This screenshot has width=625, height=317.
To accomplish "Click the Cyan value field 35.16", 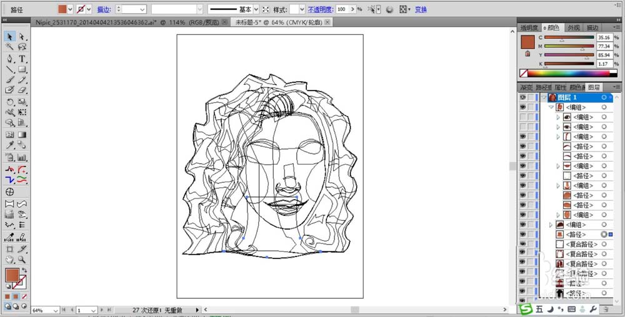I will point(604,37).
